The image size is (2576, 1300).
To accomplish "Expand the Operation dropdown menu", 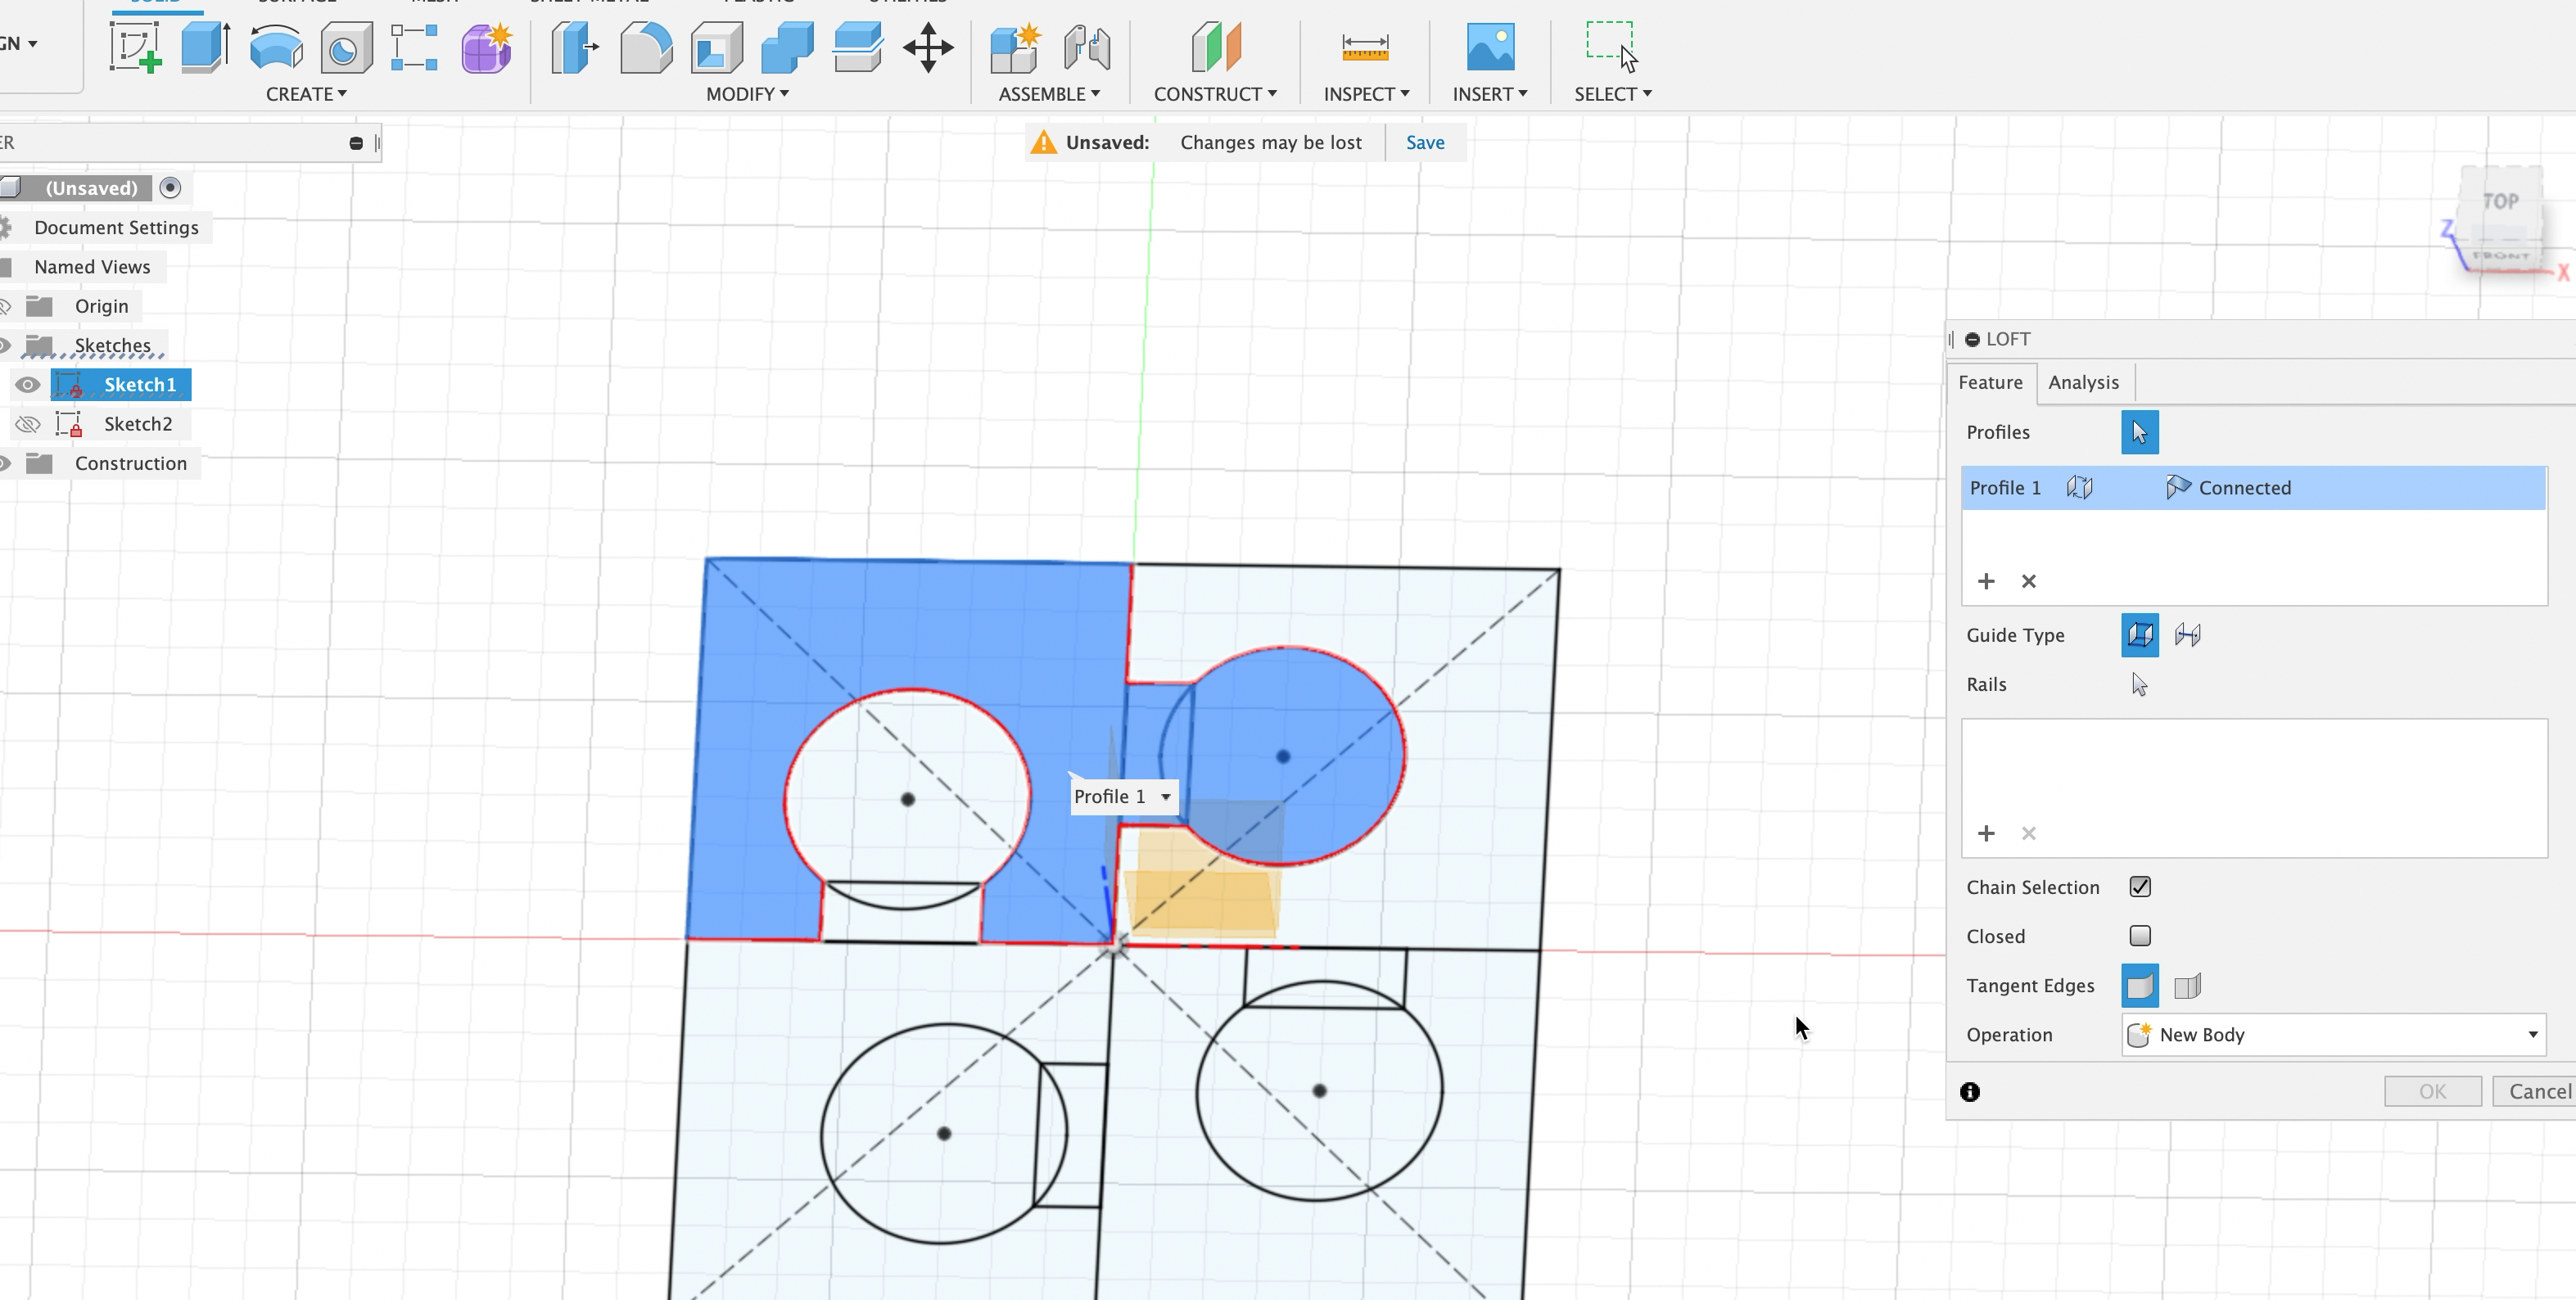I will tap(2531, 1035).
